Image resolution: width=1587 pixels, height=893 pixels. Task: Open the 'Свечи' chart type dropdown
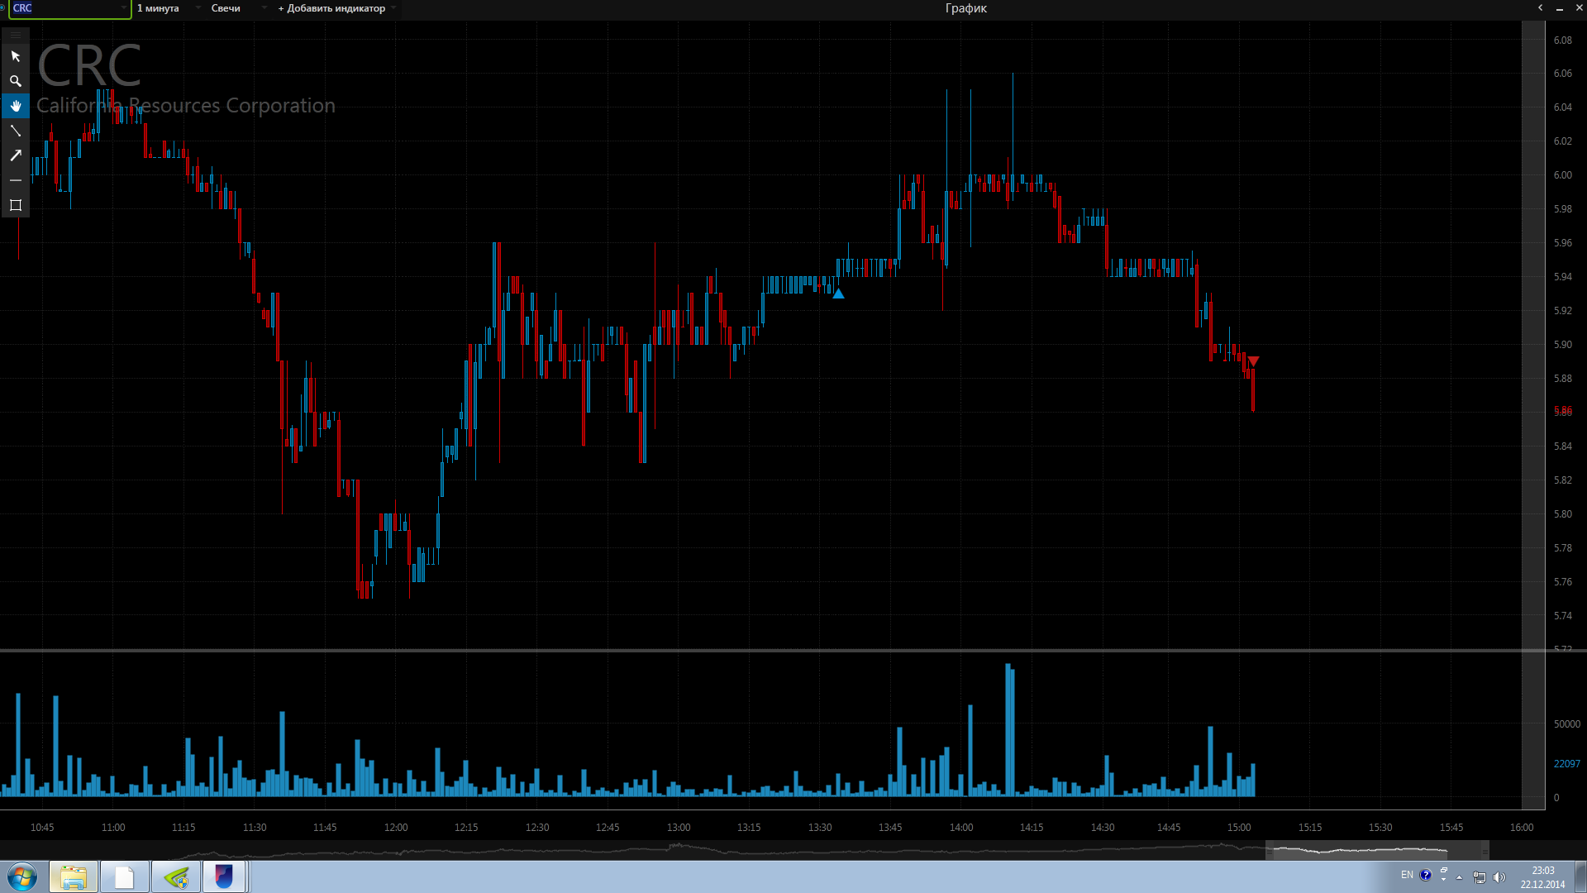point(238,8)
